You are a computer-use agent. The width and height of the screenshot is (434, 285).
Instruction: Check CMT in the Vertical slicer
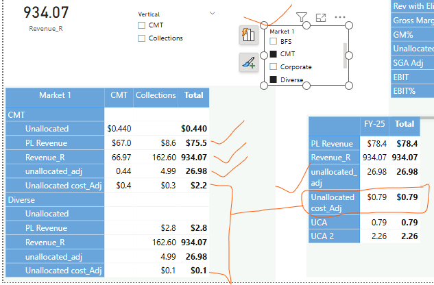pyautogui.click(x=141, y=25)
